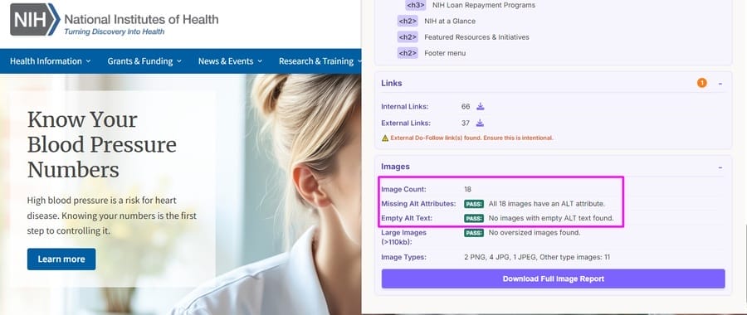The width and height of the screenshot is (747, 315).
Task: Select the NIH Loan Repayment Programs heading
Action: tap(484, 5)
